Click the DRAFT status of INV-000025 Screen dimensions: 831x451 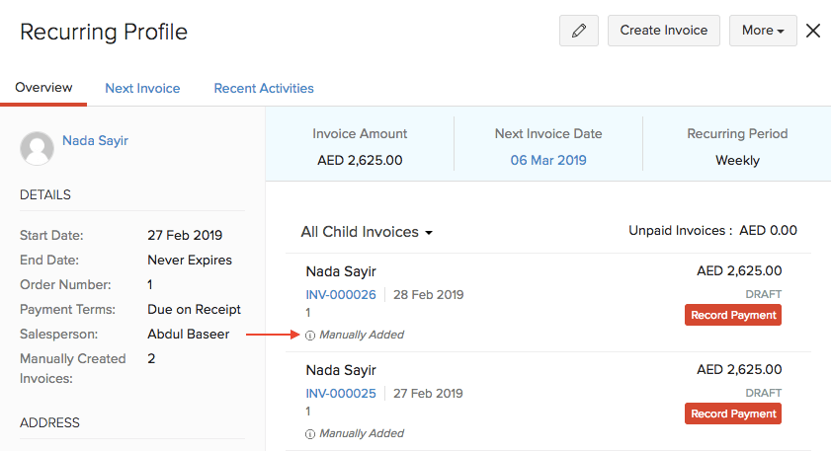(763, 393)
